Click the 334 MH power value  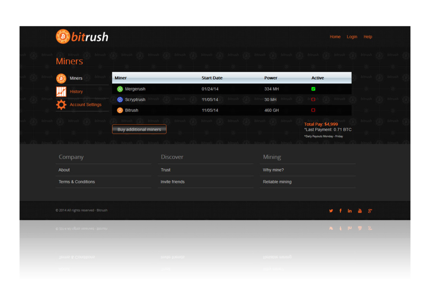tap(272, 89)
